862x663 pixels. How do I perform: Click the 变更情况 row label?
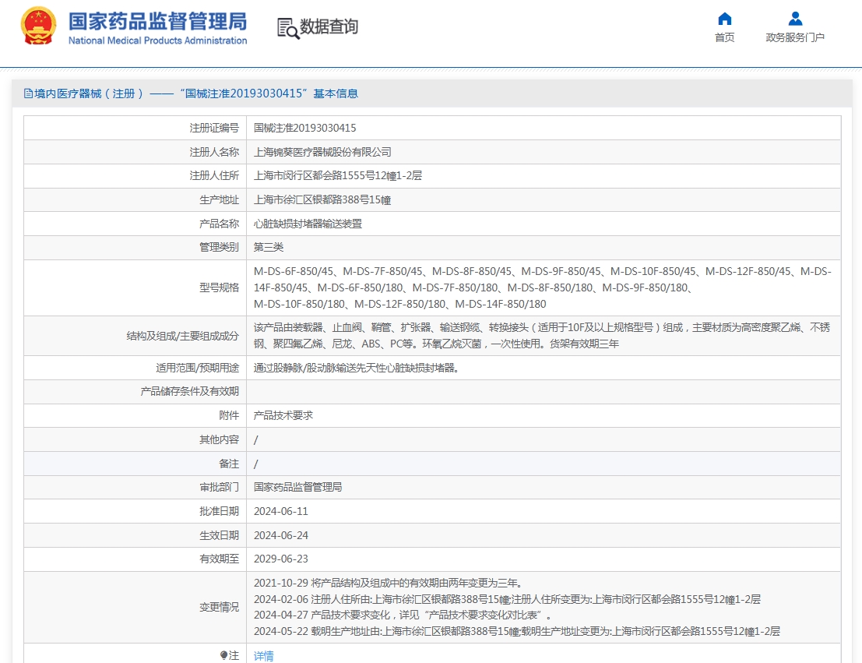[219, 608]
